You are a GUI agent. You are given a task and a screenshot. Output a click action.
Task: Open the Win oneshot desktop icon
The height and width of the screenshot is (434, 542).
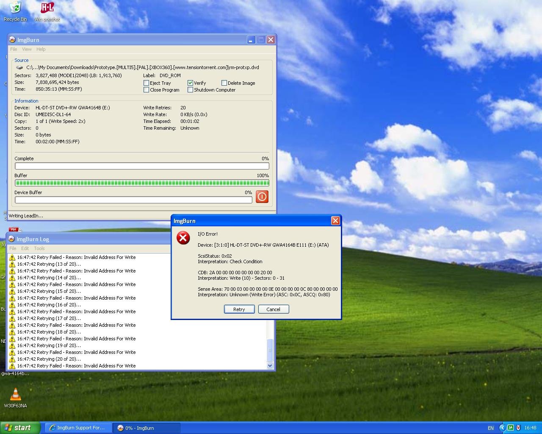coord(47,11)
